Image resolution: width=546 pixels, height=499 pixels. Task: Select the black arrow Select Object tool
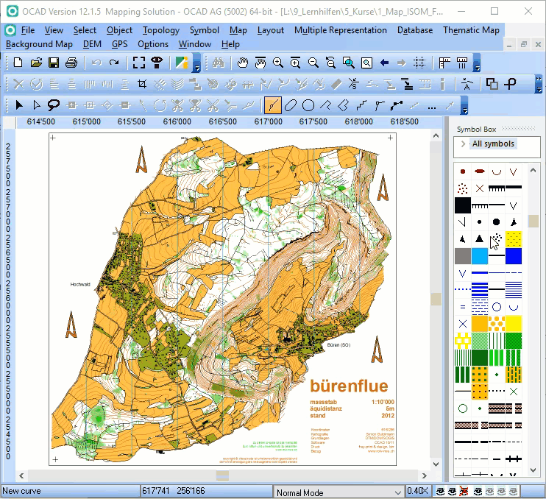pos(19,105)
